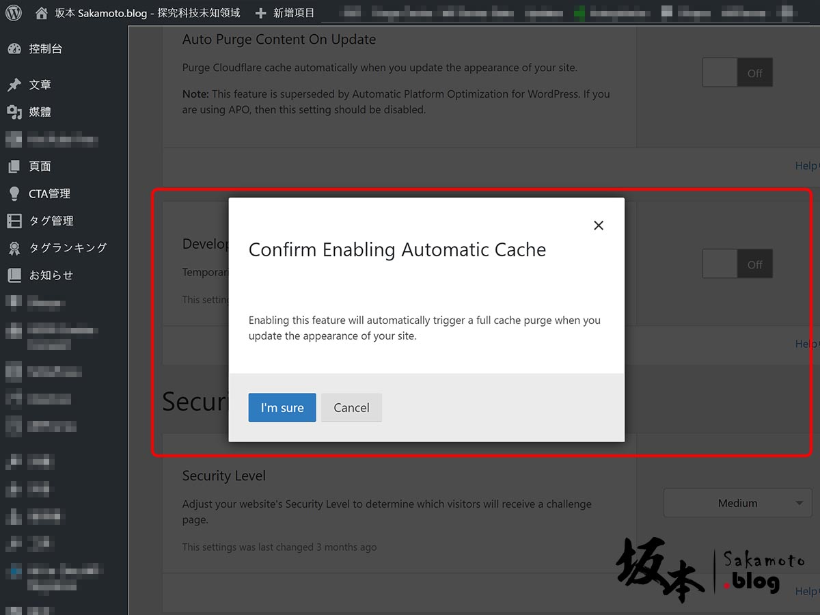Open the 媒體 media icon
820x615 pixels.
coord(14,112)
